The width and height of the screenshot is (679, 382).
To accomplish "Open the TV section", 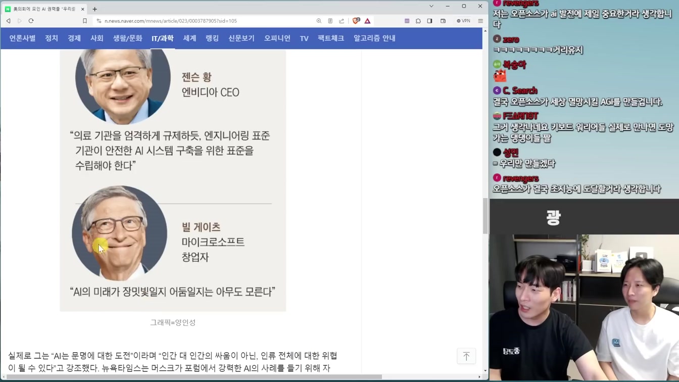I will click(304, 38).
